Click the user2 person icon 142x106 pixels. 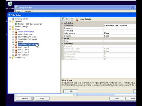[16, 50]
